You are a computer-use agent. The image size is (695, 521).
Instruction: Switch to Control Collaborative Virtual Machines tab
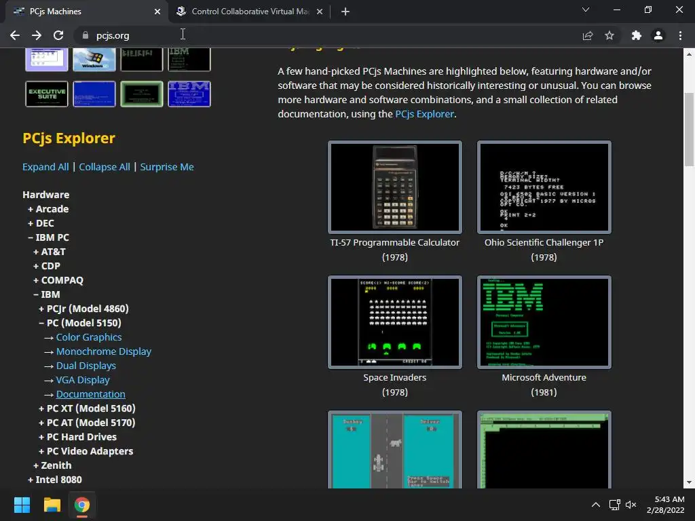(x=250, y=12)
